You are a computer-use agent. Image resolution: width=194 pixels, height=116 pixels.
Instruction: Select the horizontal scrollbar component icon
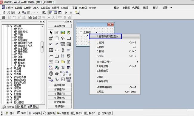point(57,50)
